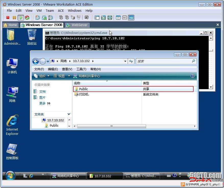Open the address bar history dropdown
Viewport: 224px width, 188px height.
(125, 61)
